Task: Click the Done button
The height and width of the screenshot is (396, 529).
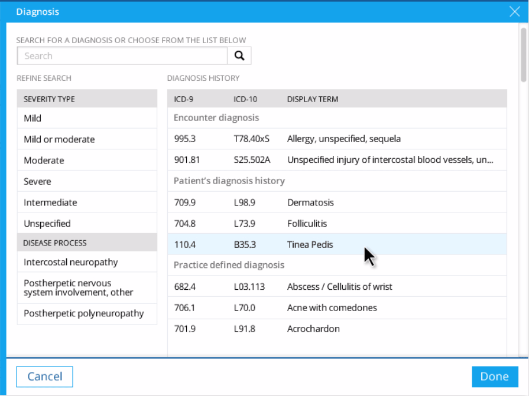Action: coord(494,377)
